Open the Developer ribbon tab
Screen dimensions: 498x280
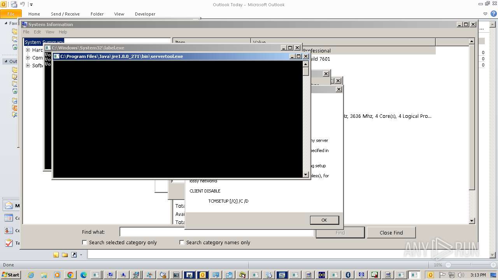point(145,14)
